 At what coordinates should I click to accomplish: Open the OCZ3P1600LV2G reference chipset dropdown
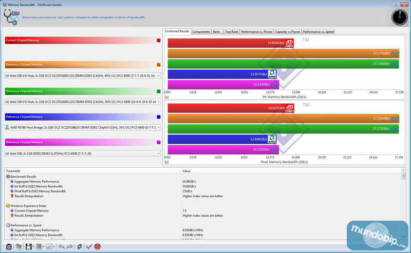(x=83, y=75)
